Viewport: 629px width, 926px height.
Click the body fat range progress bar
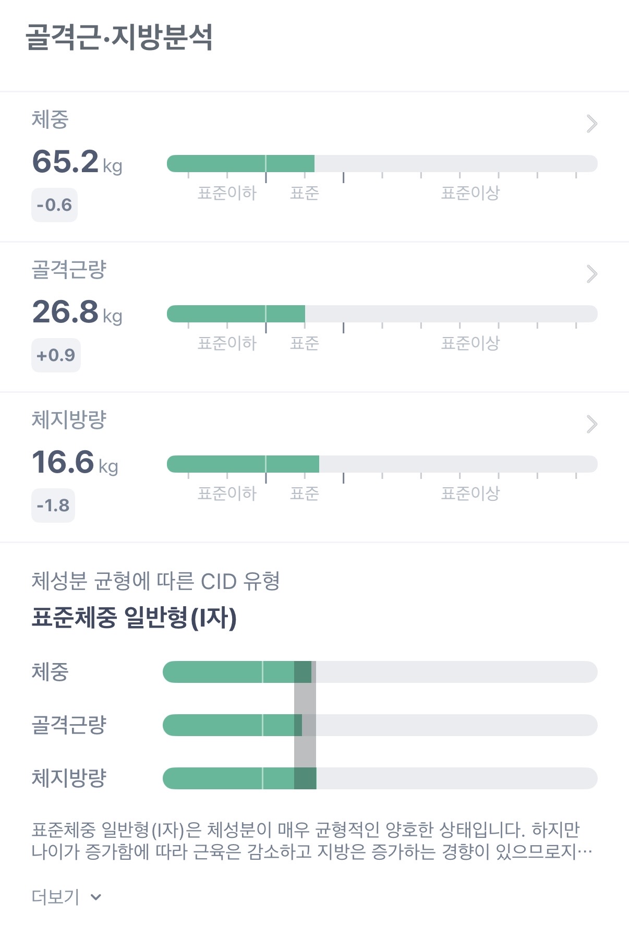point(382,464)
